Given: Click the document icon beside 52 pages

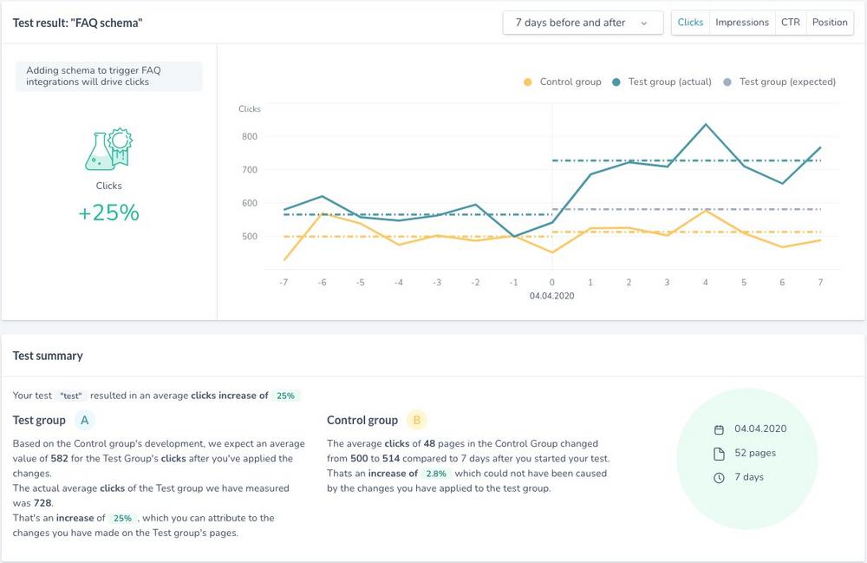Looking at the screenshot, I should pos(718,454).
